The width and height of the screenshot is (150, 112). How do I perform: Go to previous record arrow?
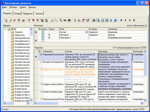point(125,20)
